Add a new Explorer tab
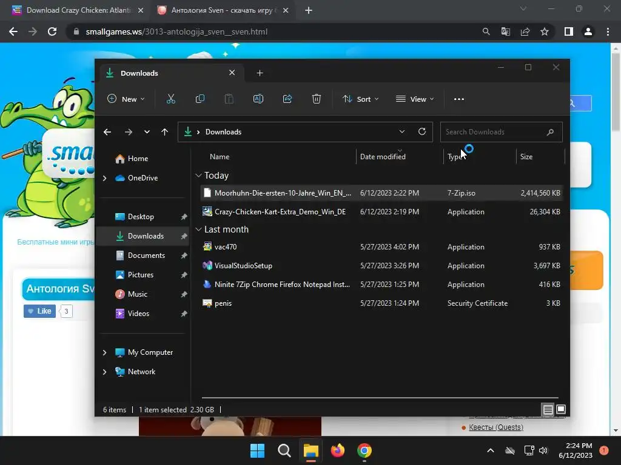This screenshot has height=465, width=621. coord(260,73)
